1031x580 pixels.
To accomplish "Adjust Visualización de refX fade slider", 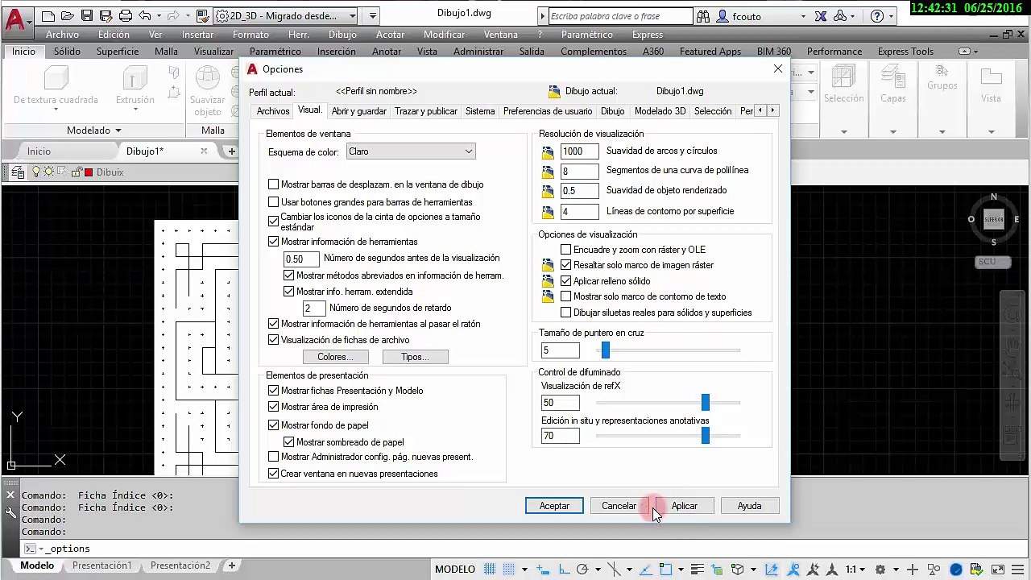I will tap(706, 403).
